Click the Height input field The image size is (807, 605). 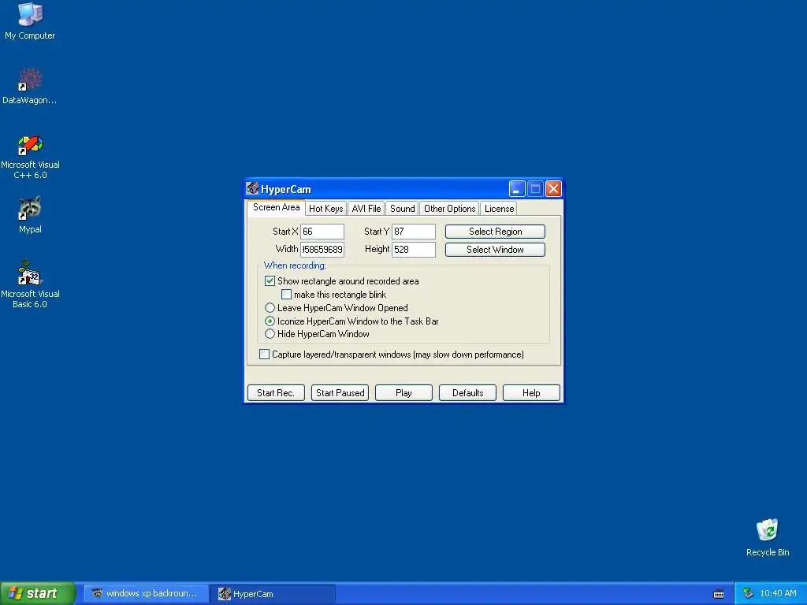414,250
